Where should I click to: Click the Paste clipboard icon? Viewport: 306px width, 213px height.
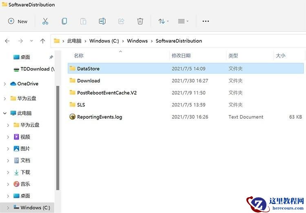(83, 21)
